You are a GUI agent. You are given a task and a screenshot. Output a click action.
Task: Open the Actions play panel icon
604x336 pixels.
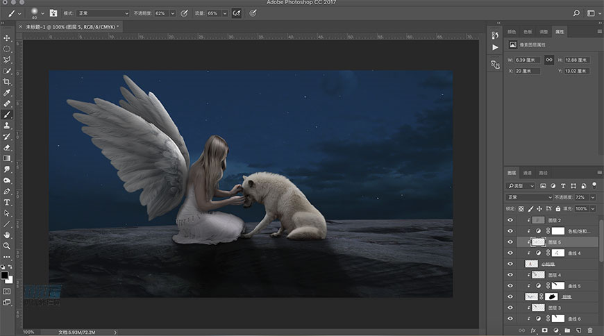[496, 47]
